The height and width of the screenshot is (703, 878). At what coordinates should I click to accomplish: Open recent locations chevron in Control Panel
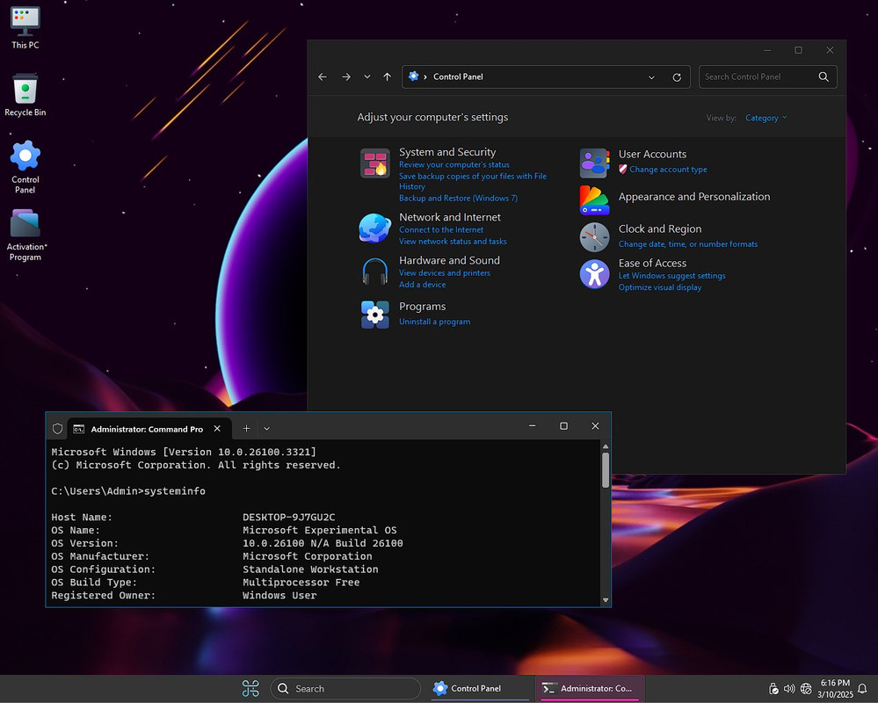(367, 76)
